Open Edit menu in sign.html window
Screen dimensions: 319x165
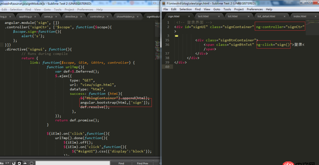173,9
